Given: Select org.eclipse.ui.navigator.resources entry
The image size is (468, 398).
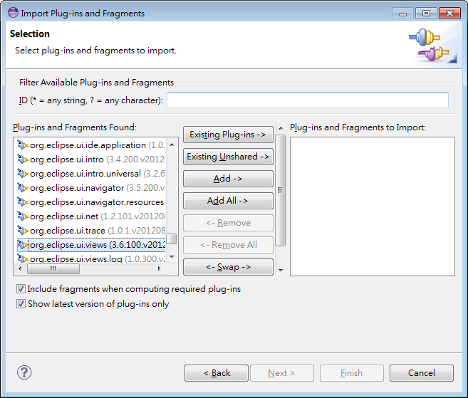Looking at the screenshot, I should tap(91, 202).
